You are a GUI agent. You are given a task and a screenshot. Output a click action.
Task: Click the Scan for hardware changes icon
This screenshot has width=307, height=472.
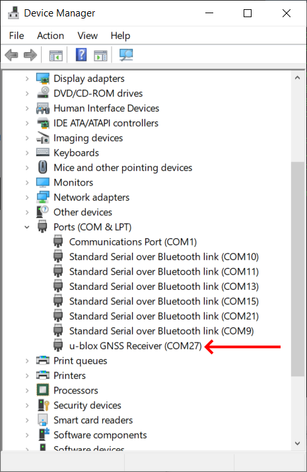click(126, 55)
